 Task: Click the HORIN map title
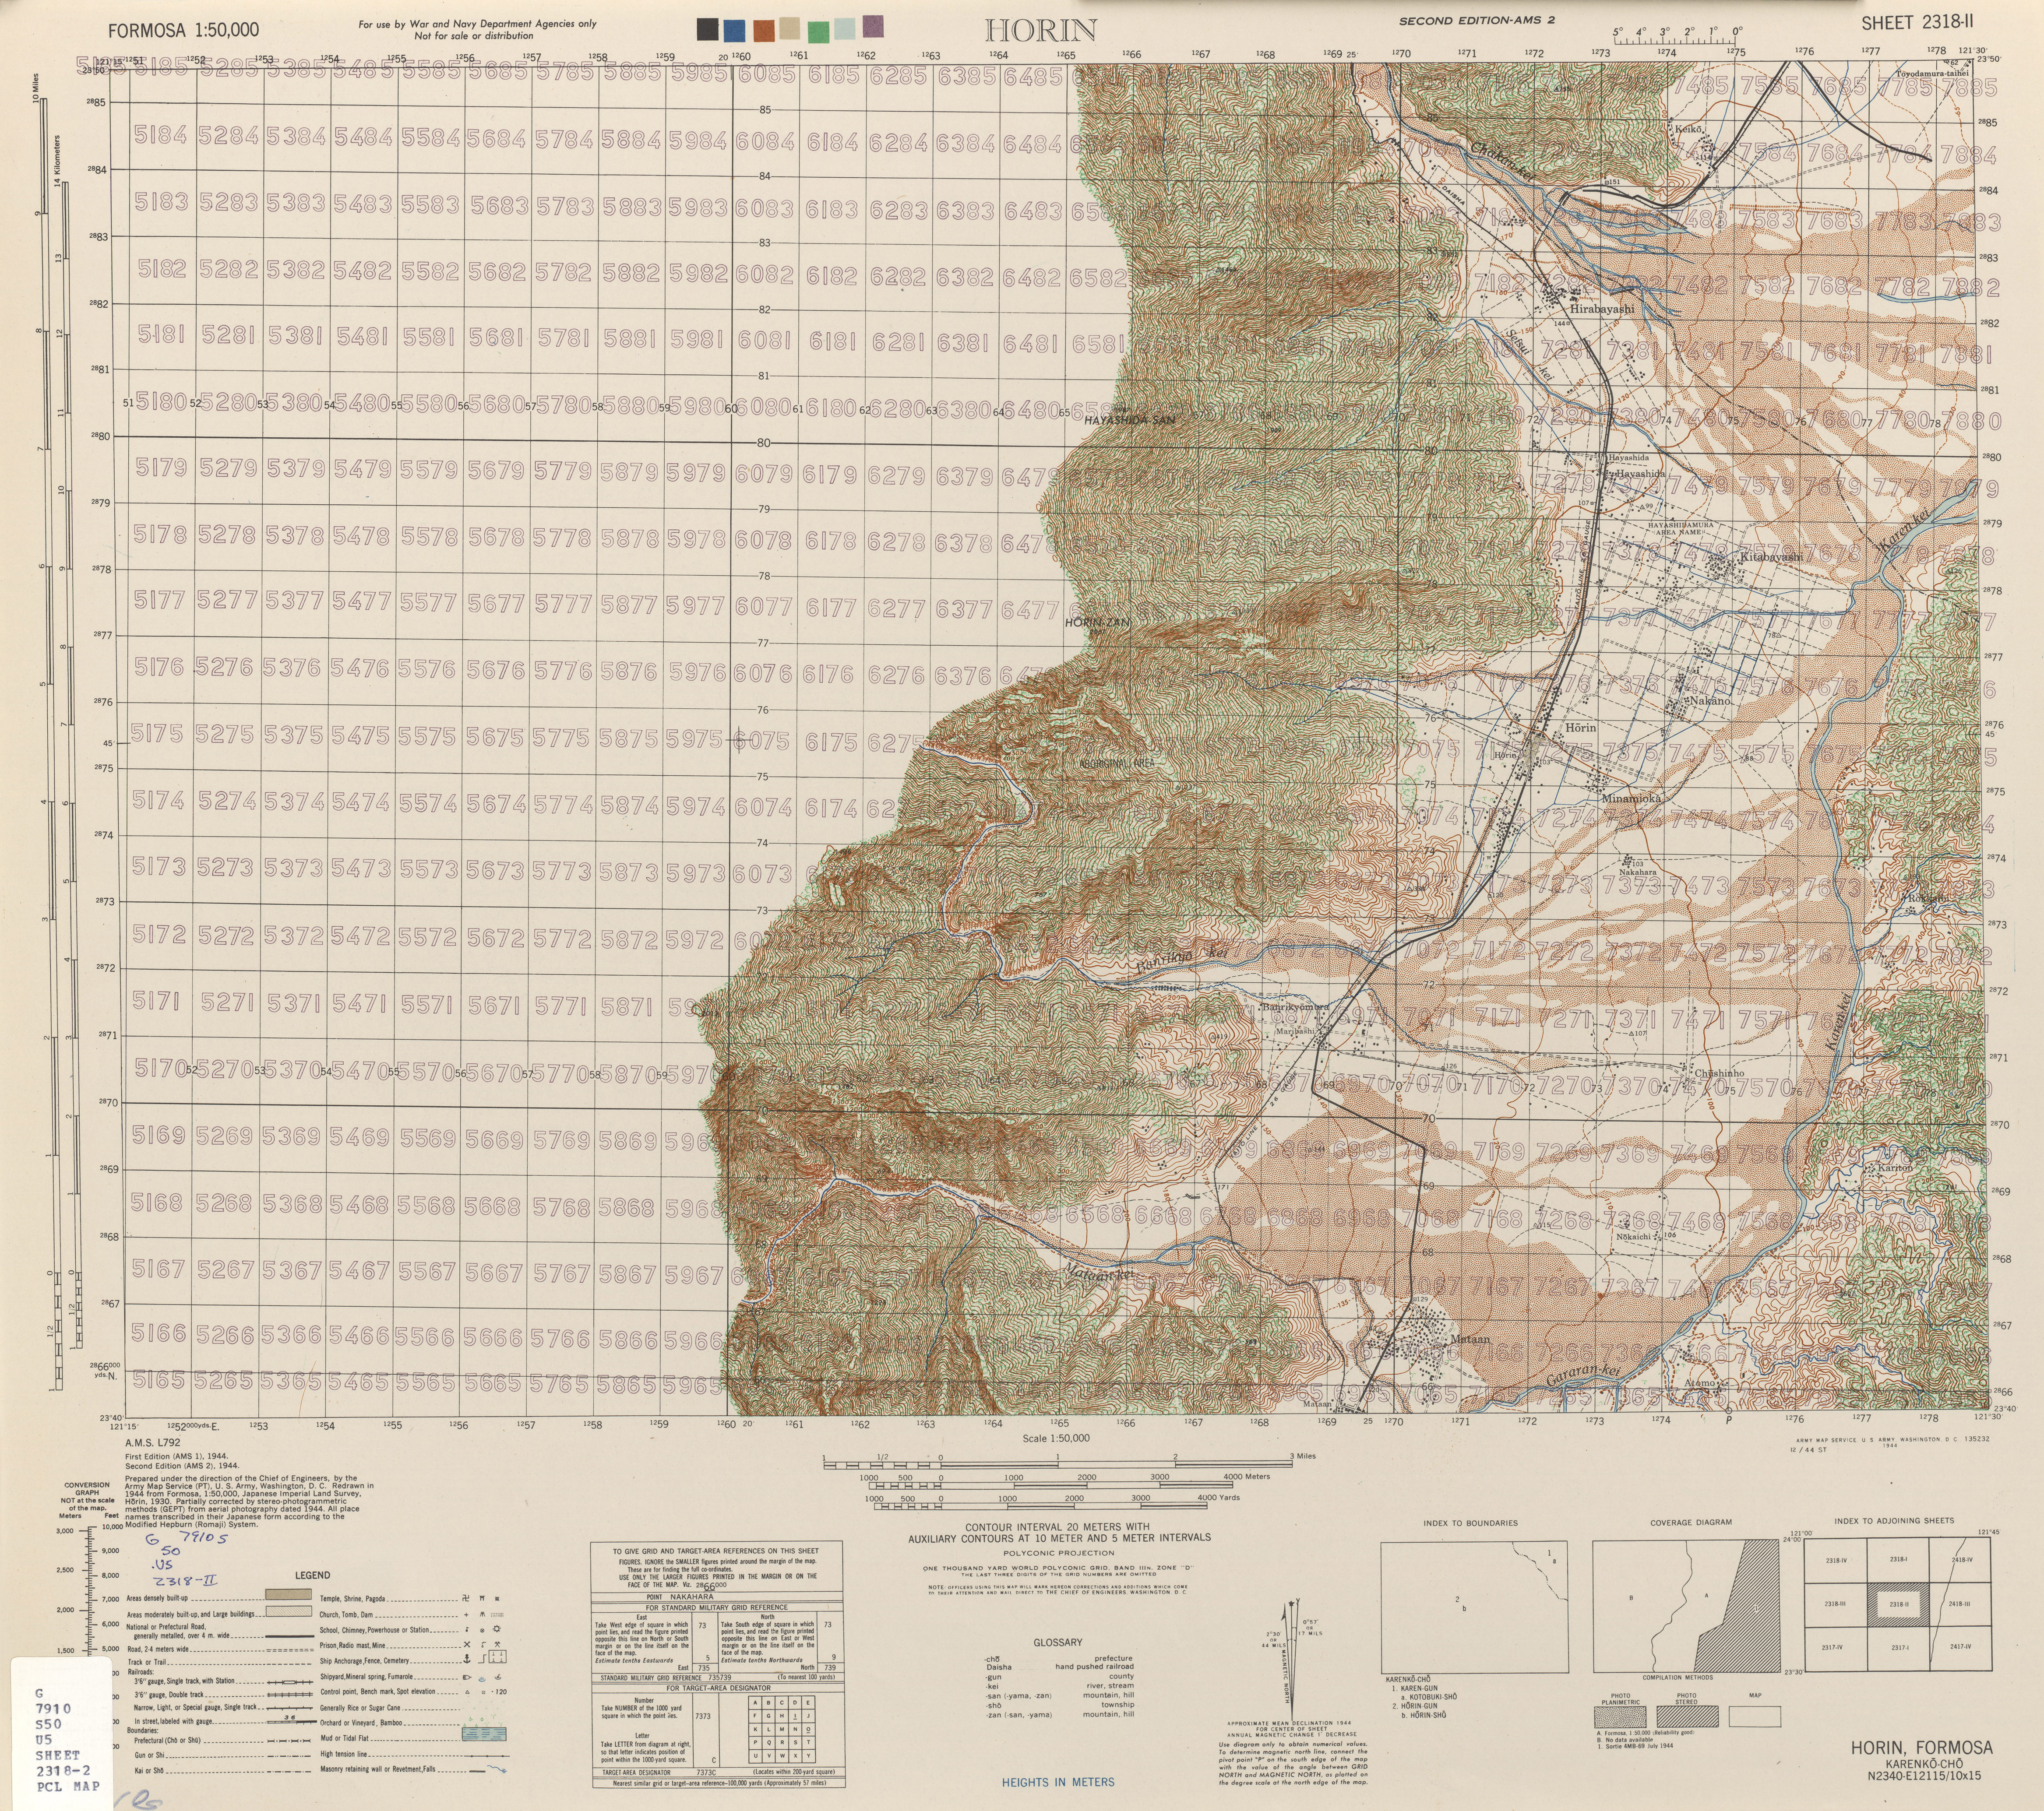pos(1041,30)
